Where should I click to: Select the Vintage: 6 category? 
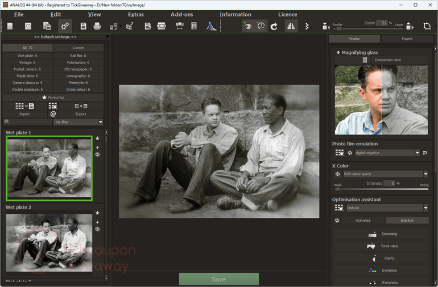pos(27,62)
